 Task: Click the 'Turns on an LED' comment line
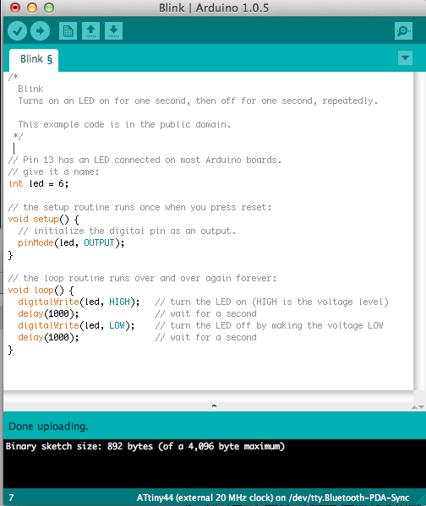tap(198, 101)
